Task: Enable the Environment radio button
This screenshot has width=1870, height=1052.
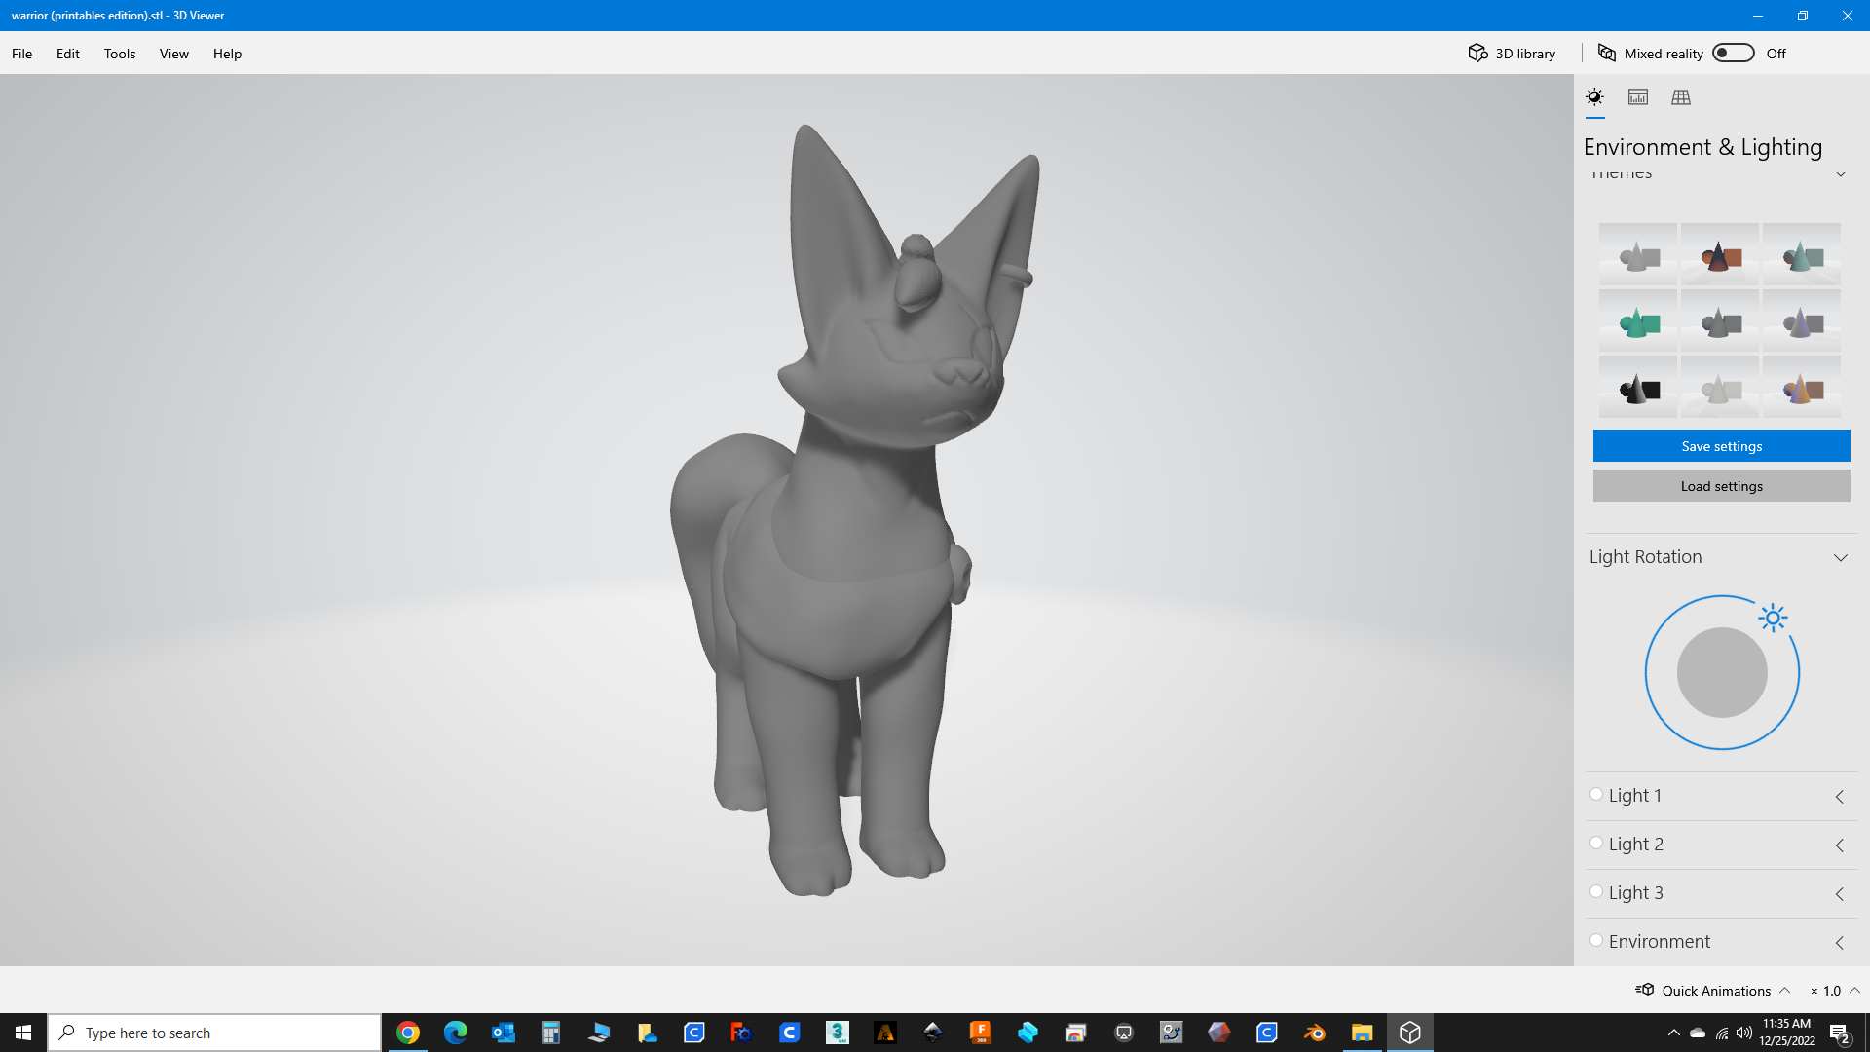Action: pos(1596,940)
